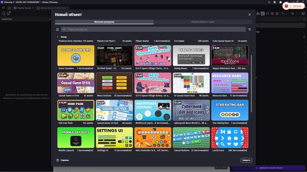Open the SciFi Animals & Enemies pack
307x172 pixels.
[153, 83]
